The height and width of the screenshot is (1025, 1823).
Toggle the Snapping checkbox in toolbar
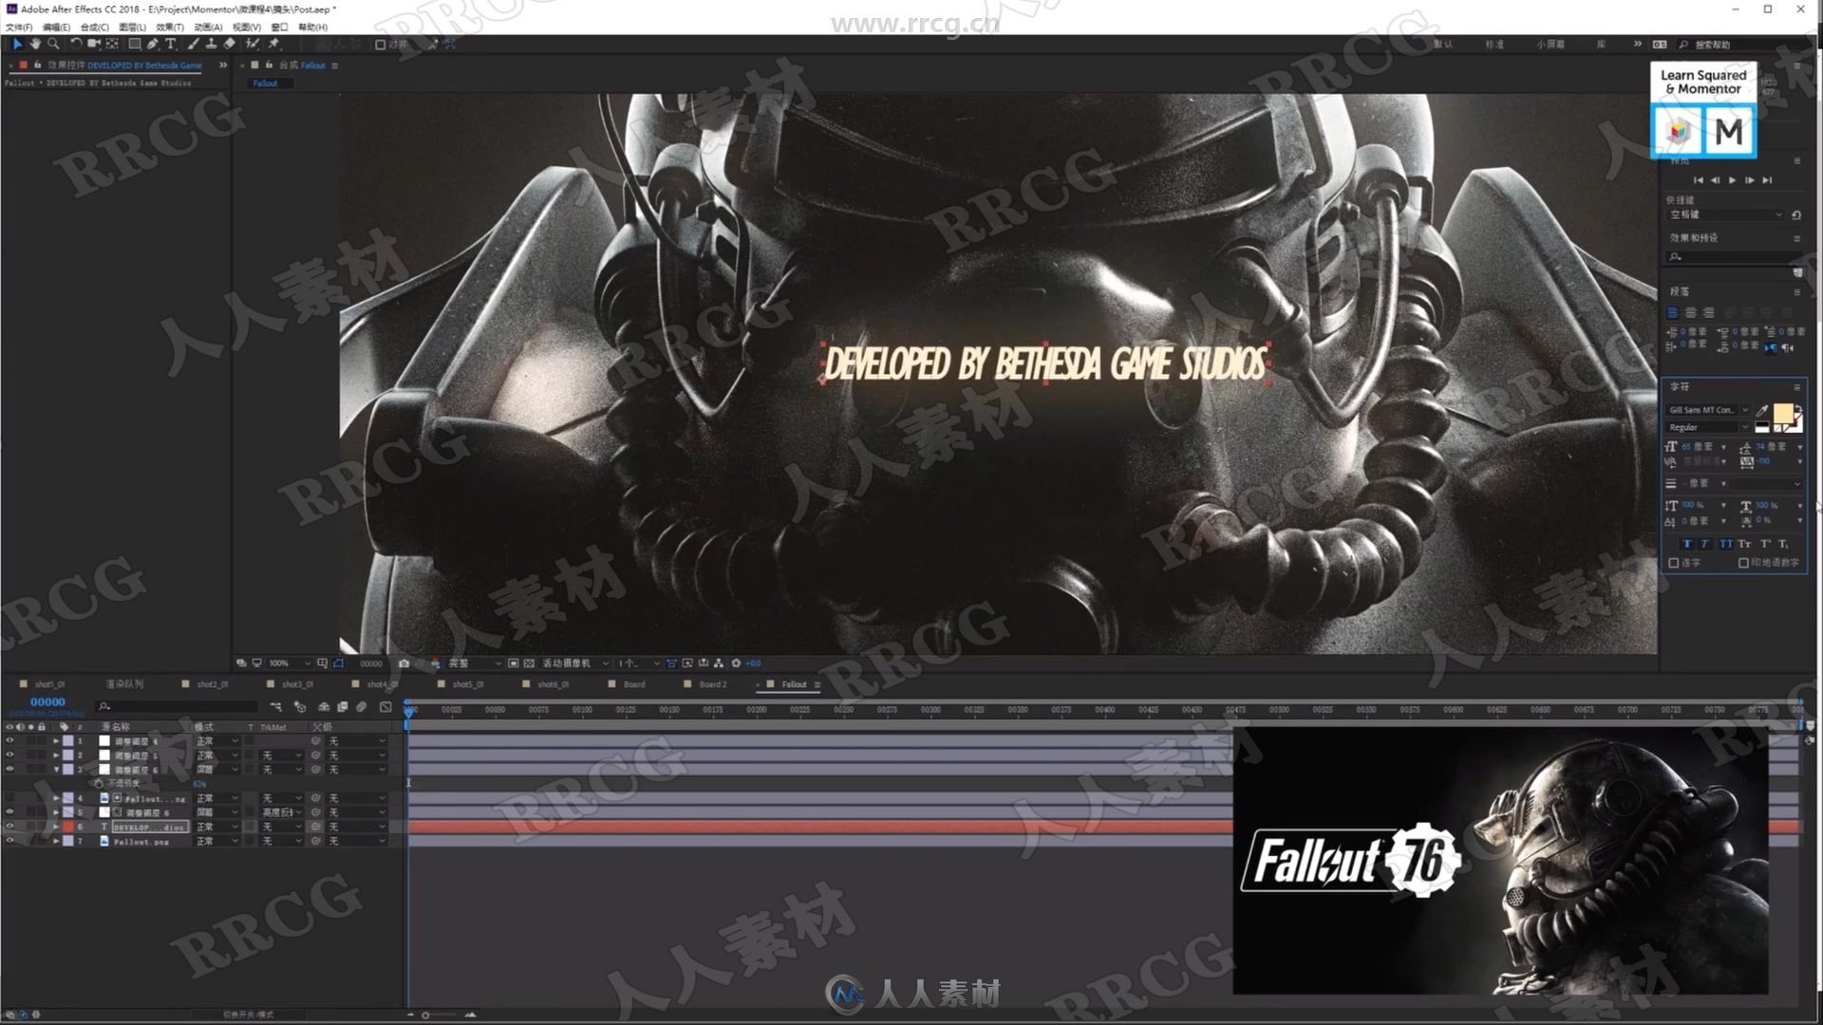tap(381, 45)
